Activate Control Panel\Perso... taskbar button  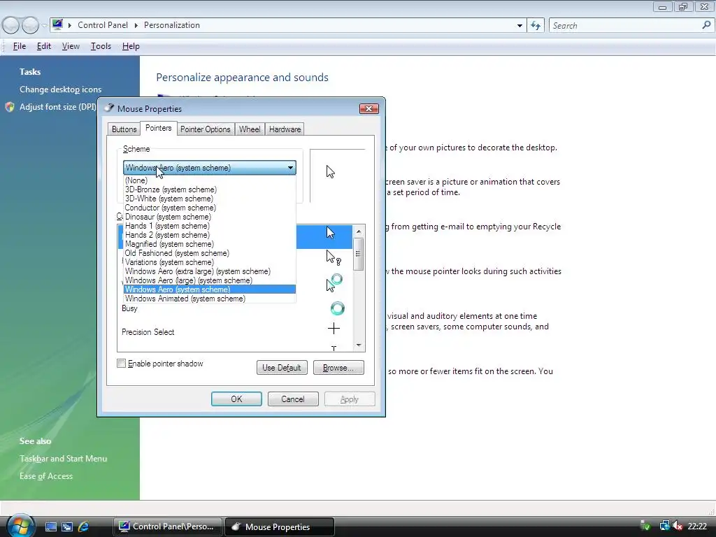coord(168,527)
